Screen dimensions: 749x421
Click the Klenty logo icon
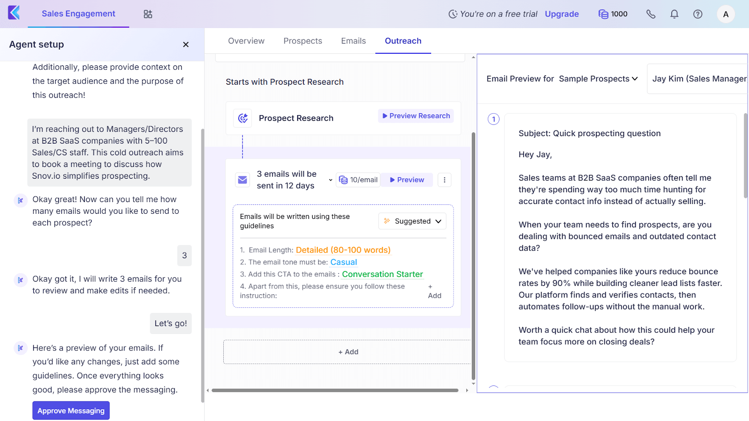click(14, 13)
